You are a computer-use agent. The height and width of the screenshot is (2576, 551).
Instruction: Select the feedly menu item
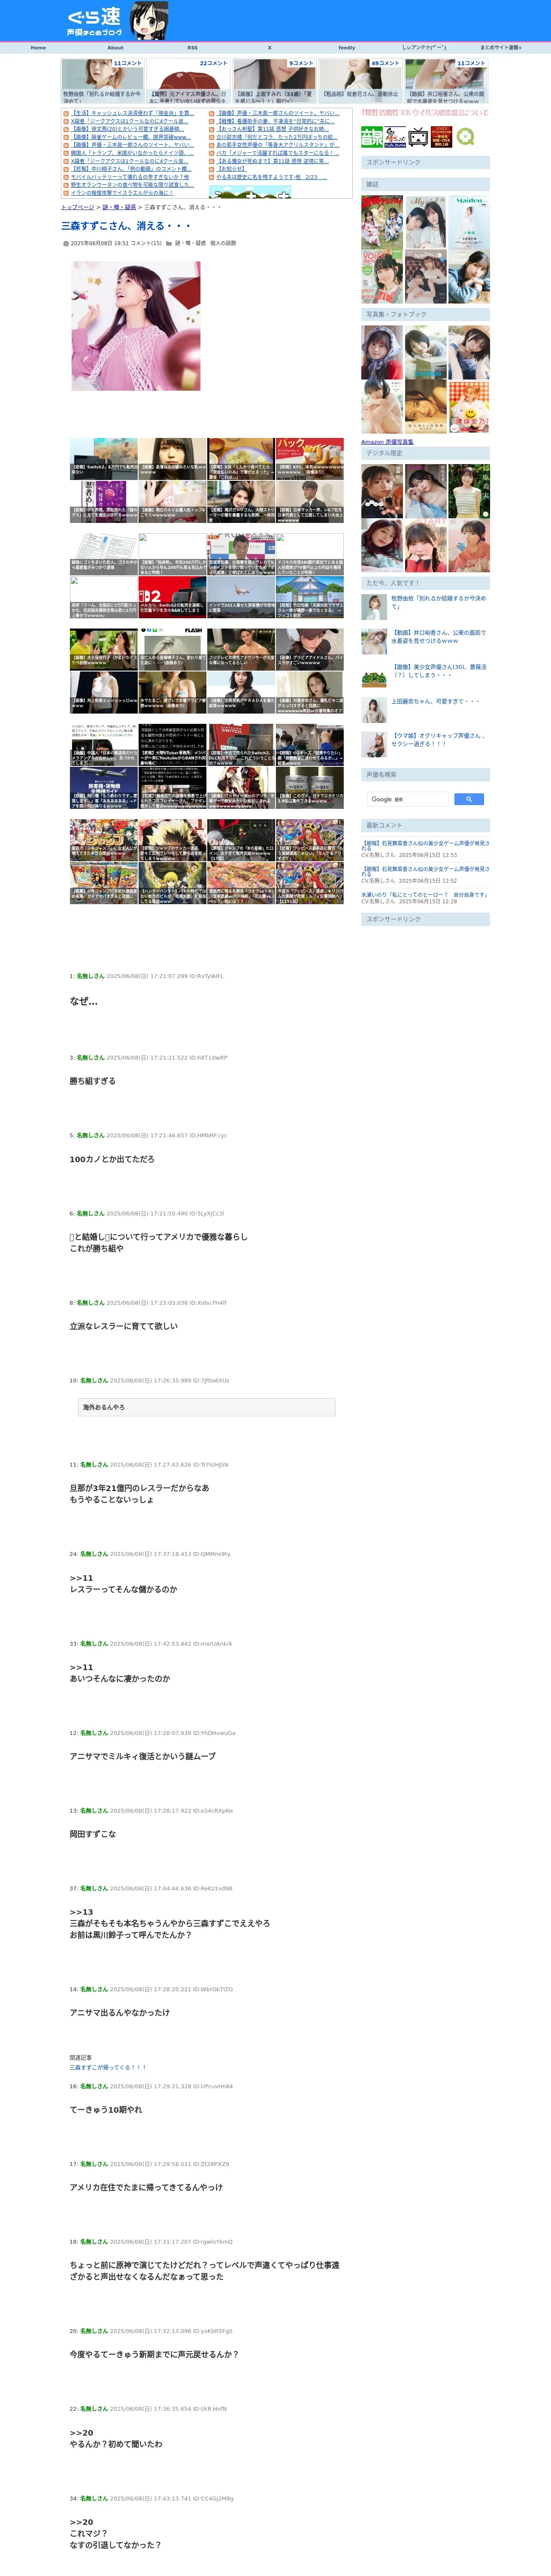coord(346,47)
